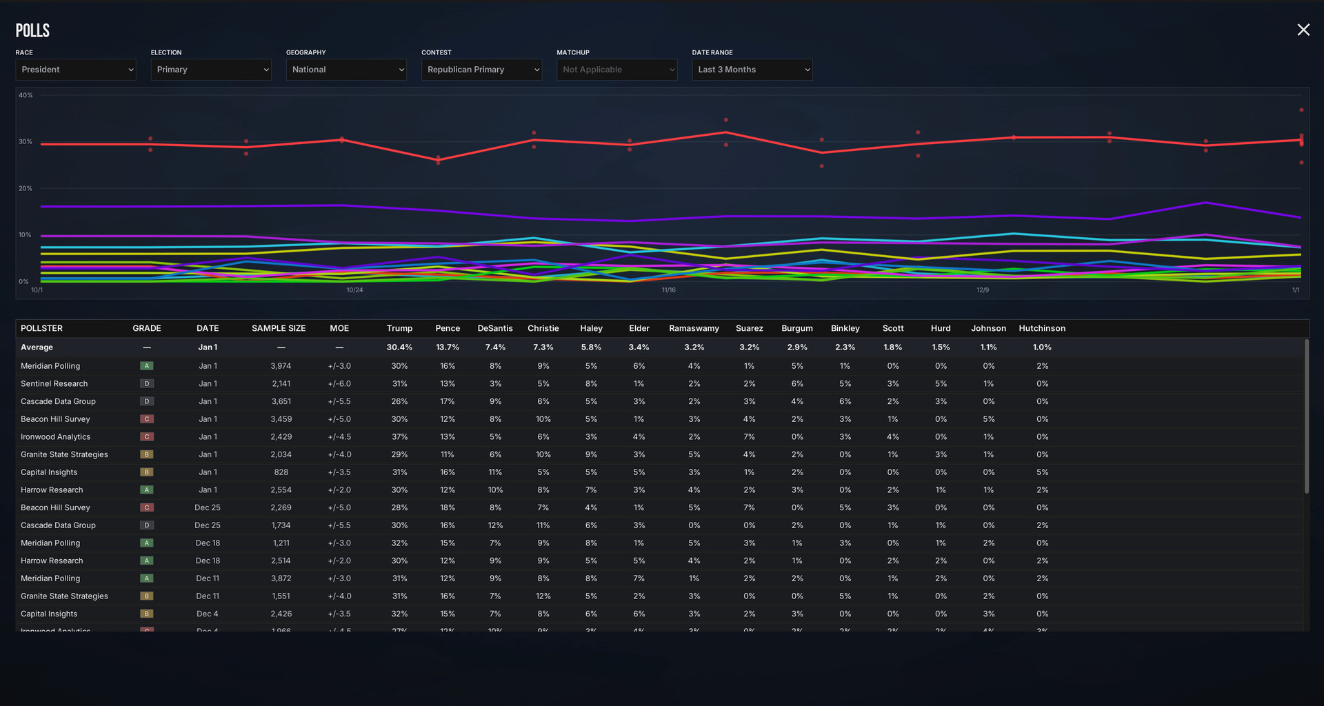Click the grade B badge for Granite State Strategies Dec 11
1324x706 pixels.
(x=147, y=596)
